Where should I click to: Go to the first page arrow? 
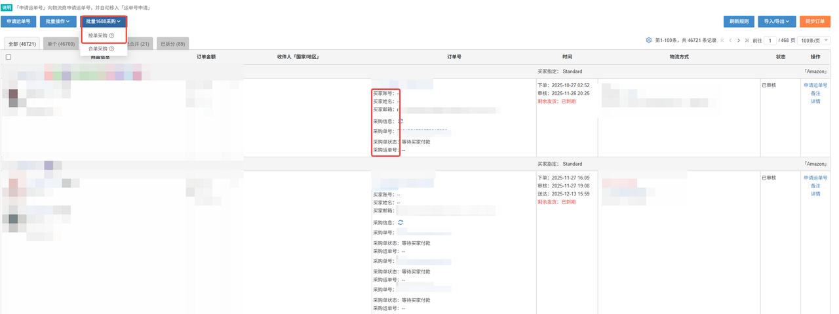point(722,41)
